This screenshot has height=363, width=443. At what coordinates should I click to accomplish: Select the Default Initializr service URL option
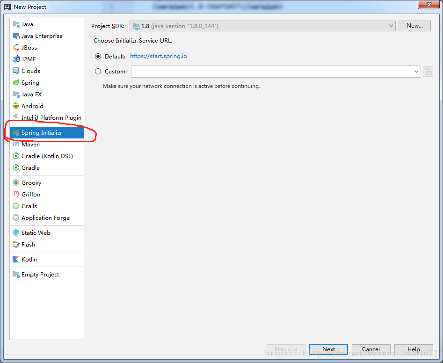[x=98, y=56]
